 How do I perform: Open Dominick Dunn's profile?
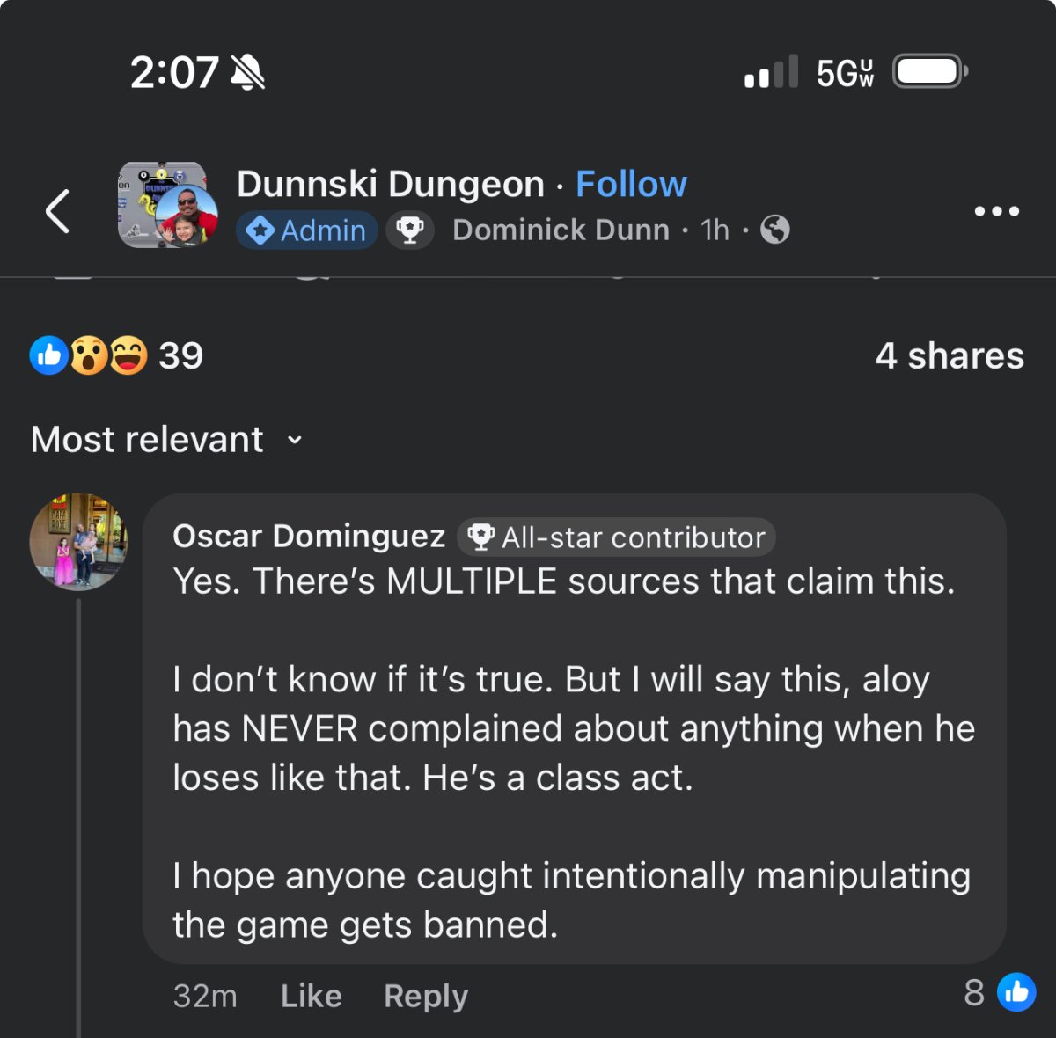pyautogui.click(x=561, y=230)
